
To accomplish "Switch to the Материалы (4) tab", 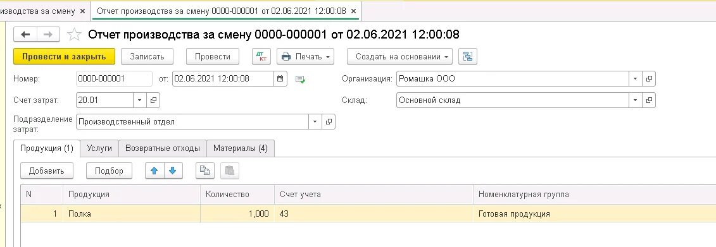I will 241,148.
